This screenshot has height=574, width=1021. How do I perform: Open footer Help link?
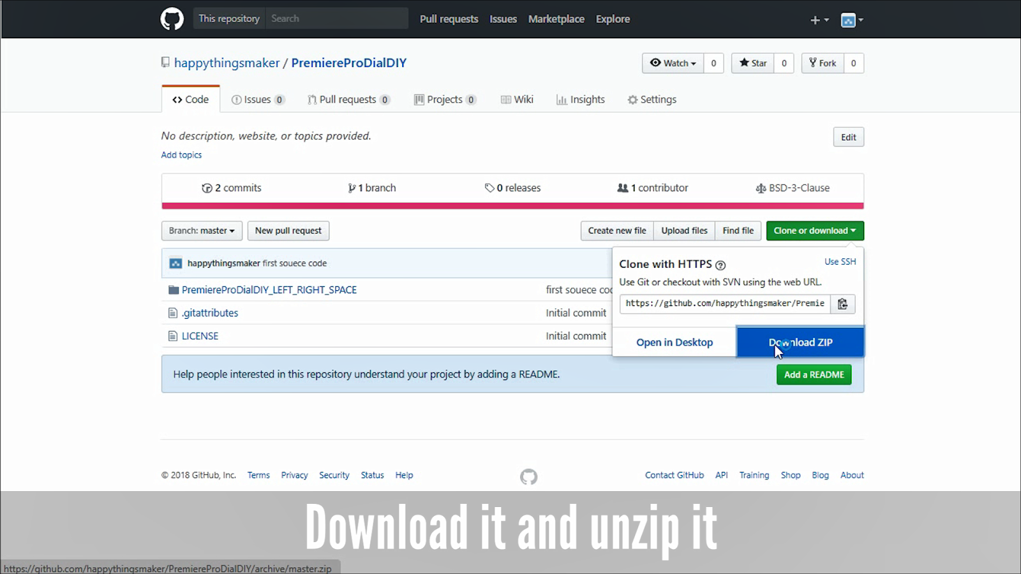pyautogui.click(x=404, y=475)
